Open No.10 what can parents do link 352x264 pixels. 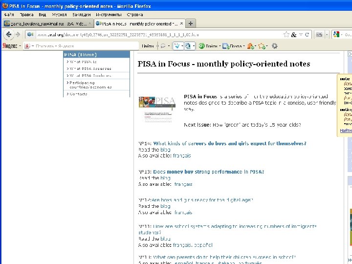[x=224, y=257]
